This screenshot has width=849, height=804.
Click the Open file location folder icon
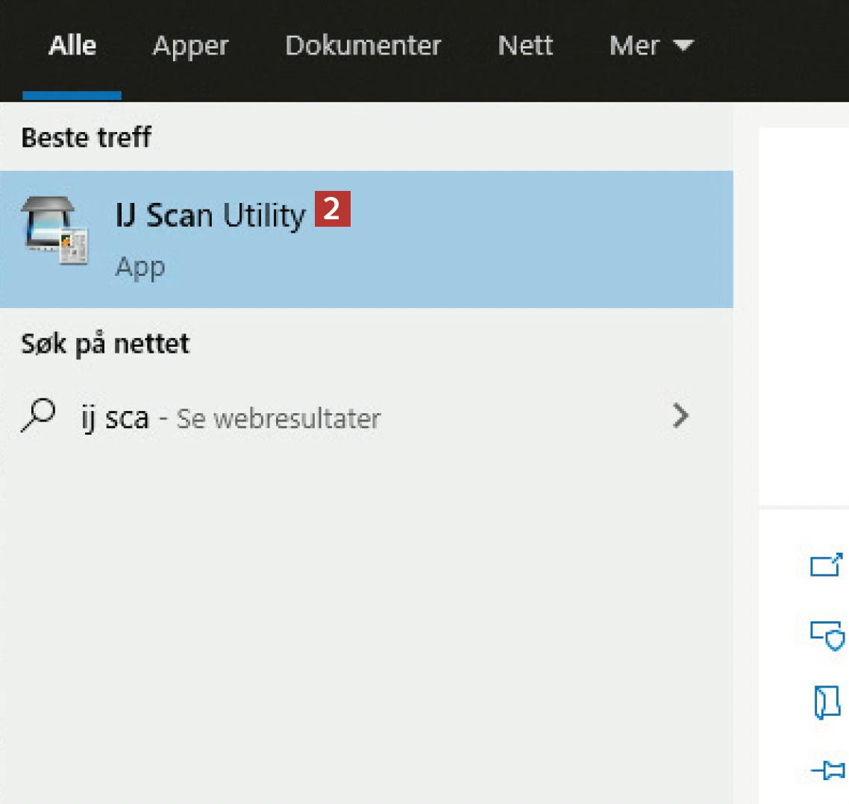point(826,703)
